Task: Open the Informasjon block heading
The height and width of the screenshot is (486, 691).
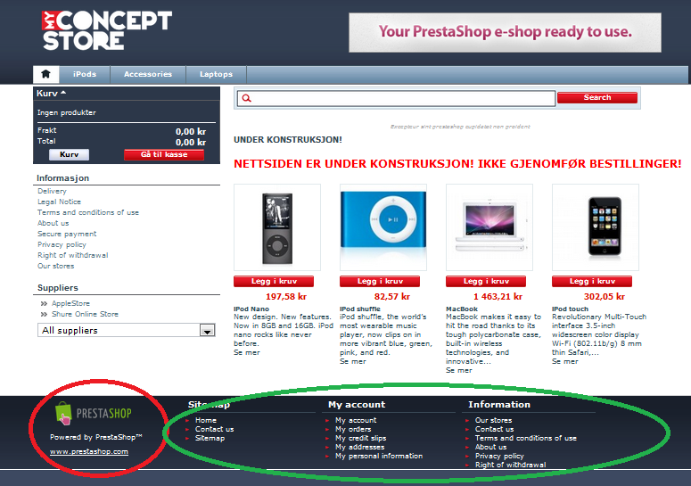Action: click(x=62, y=178)
